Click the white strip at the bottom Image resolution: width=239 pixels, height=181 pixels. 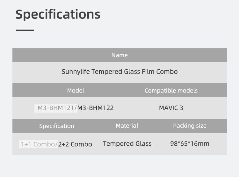[x=119, y=179]
